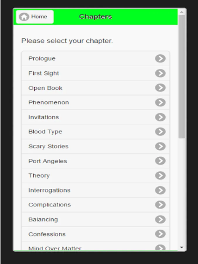Click the Home house icon
The width and height of the screenshot is (198, 264).
click(24, 17)
